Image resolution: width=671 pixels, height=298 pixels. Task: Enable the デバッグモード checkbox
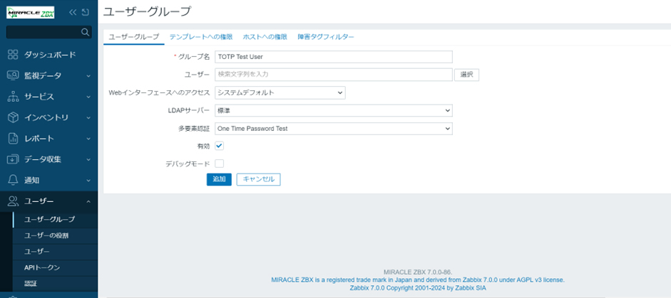[220, 164]
